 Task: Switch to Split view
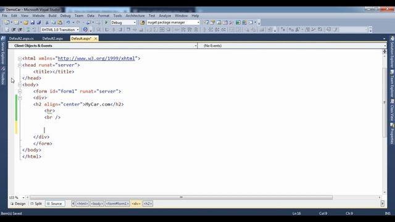coord(36,203)
